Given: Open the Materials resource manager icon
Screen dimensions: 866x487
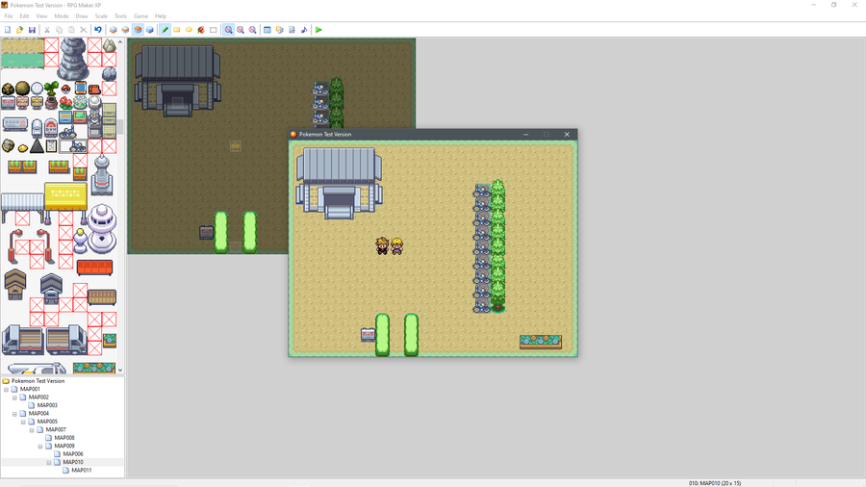Looking at the screenshot, I should coord(279,30).
